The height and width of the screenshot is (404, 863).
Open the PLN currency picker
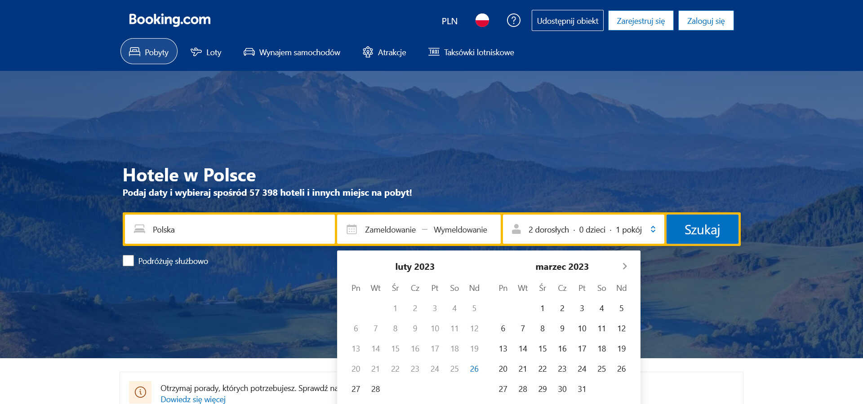tap(449, 21)
